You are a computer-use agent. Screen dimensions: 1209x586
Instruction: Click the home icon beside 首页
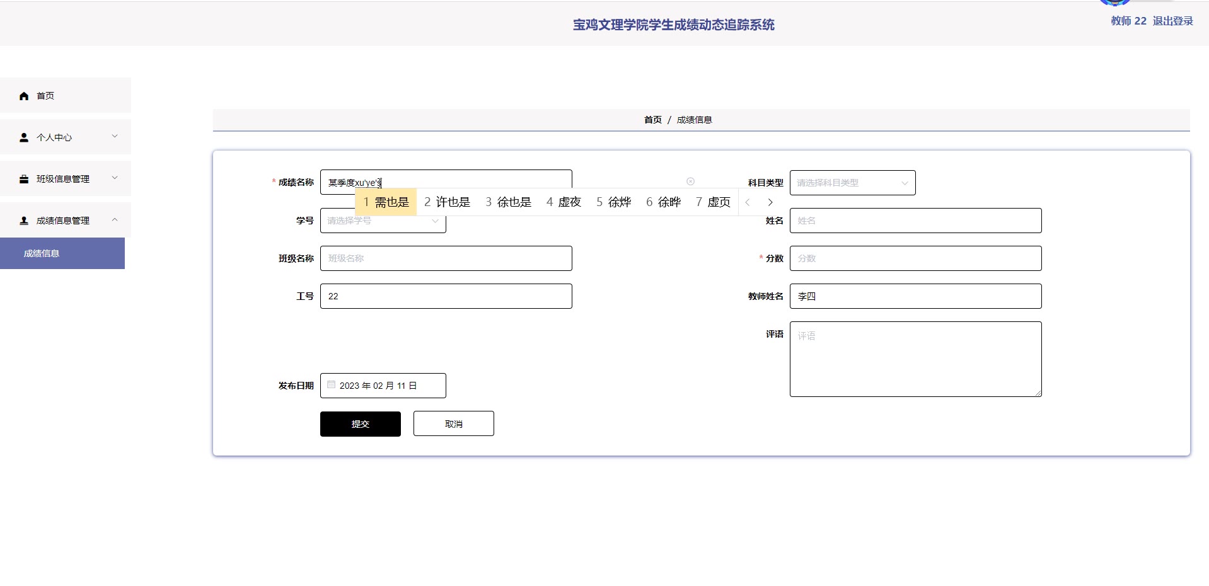pos(24,96)
